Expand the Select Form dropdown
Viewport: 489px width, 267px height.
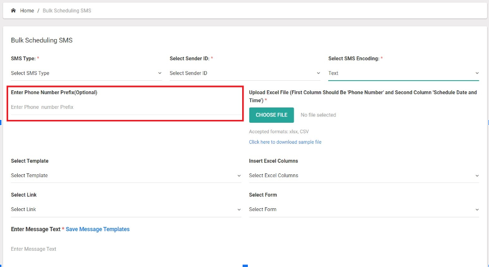(364, 209)
